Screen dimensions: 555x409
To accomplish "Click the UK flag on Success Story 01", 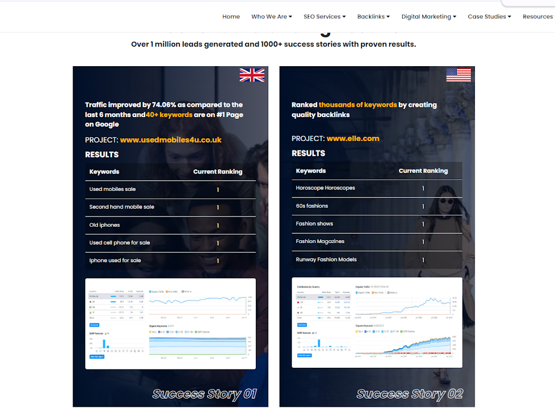I will coord(253,75).
